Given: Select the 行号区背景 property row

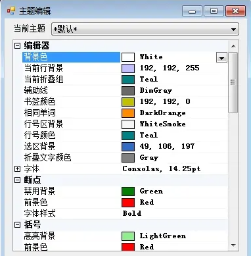Looking at the screenshot, I should click(125, 124).
